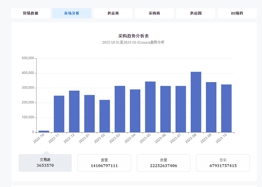Open the HS编码 tab
Viewport: 262px width, 187px height.
pos(237,13)
